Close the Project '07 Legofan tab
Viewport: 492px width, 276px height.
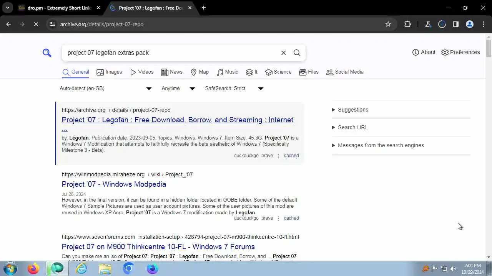tap(189, 8)
